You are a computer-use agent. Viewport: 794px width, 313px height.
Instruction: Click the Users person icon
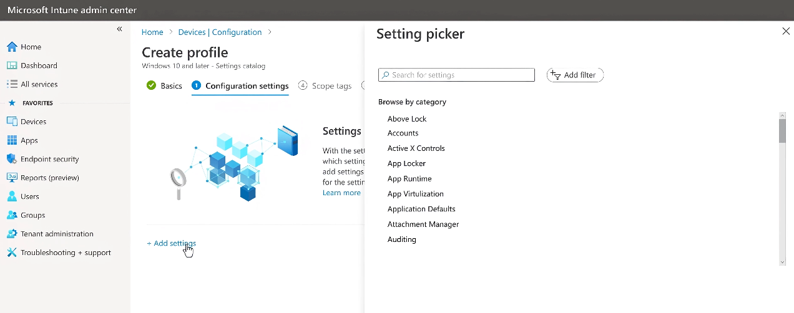11,196
